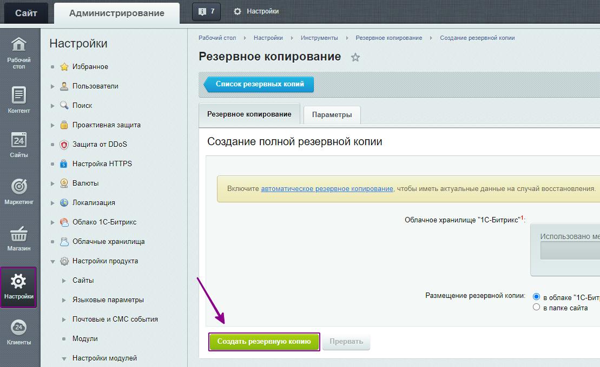This screenshot has width=600, height=367.
Task: Switch to the Параметры tab
Action: point(332,114)
